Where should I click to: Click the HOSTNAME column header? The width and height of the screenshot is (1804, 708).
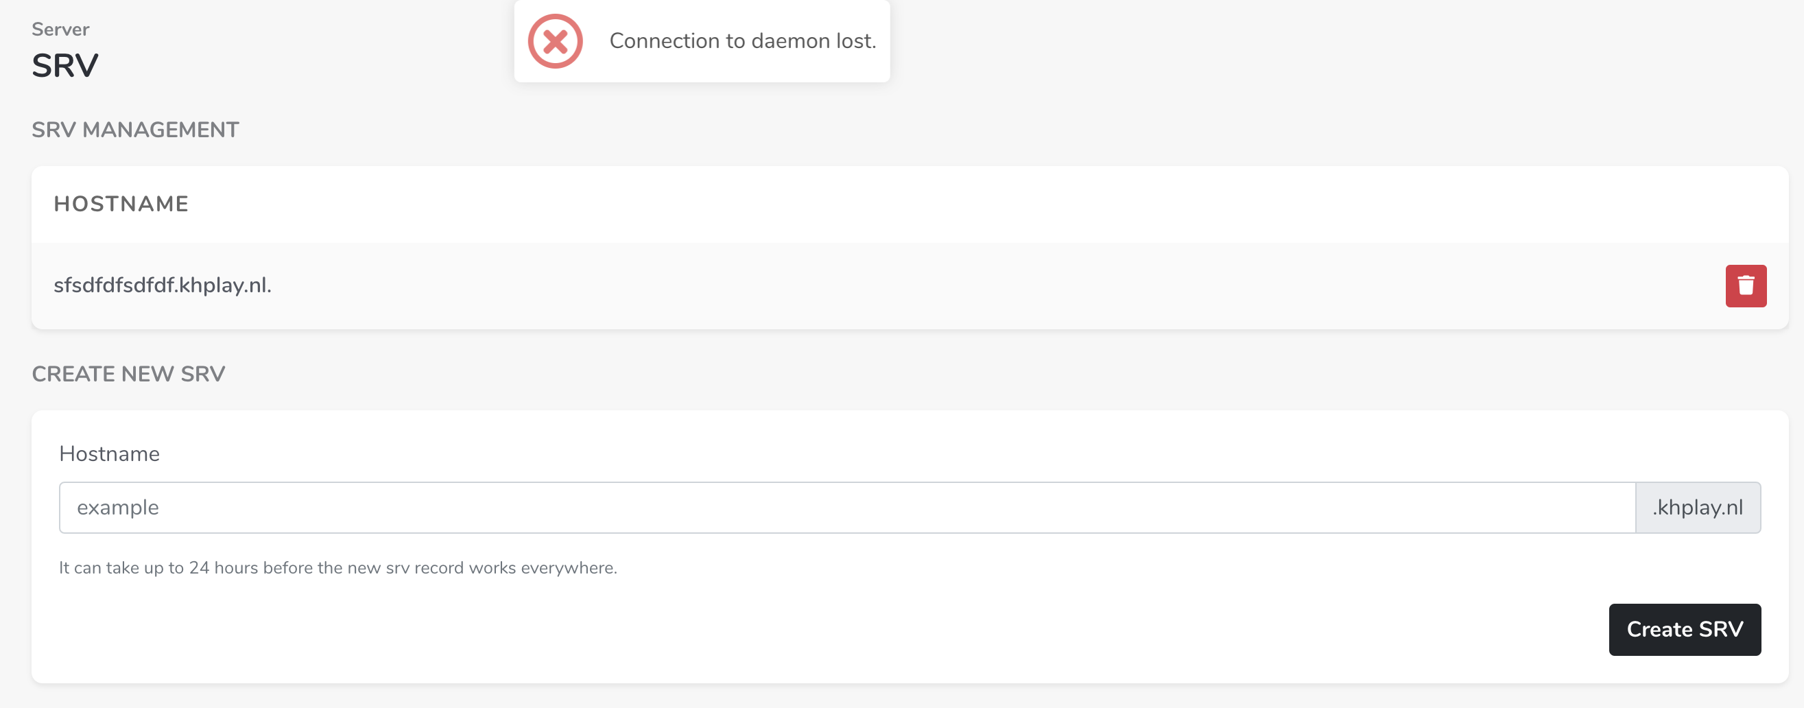tap(121, 204)
